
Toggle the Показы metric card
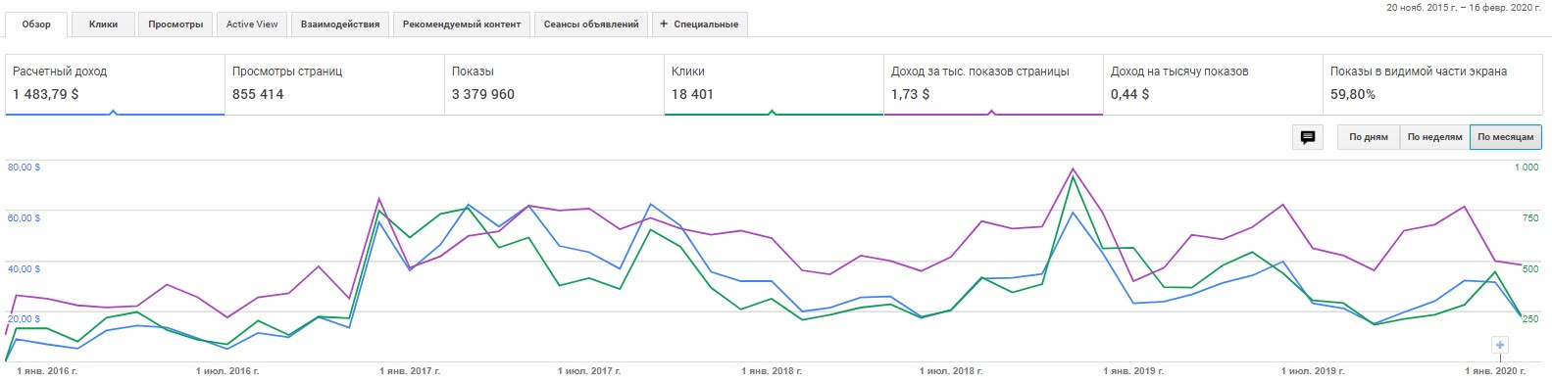[554, 84]
